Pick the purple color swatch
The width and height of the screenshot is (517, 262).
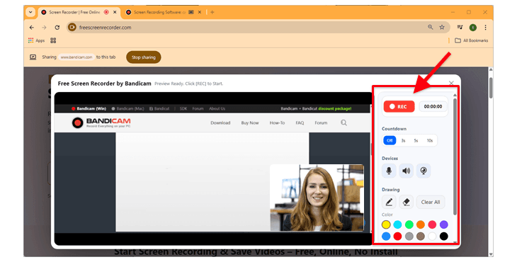444,224
